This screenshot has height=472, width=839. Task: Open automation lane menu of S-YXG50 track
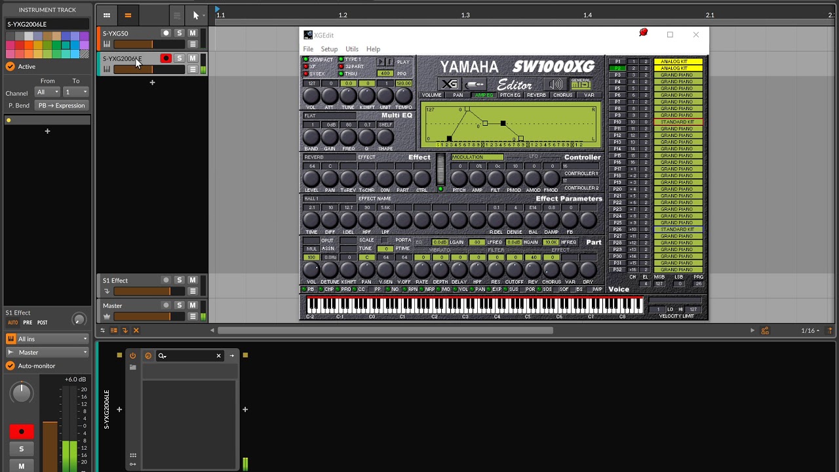point(193,45)
